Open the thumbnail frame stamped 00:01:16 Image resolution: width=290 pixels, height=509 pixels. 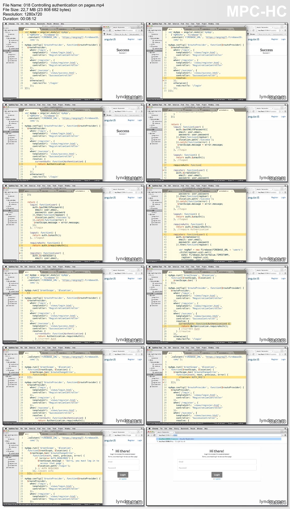tap(217, 62)
